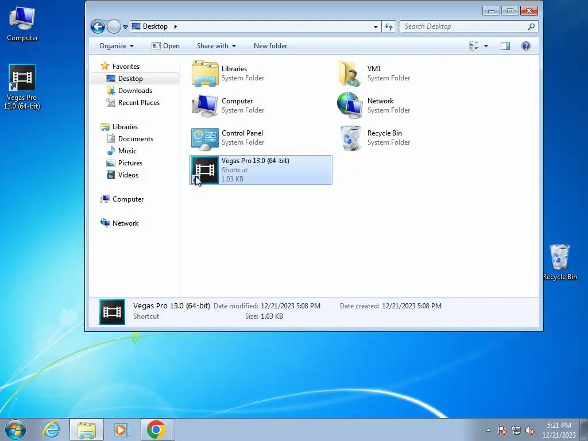Select the Recycle Bin icon in file list
The height and width of the screenshot is (441, 588).
[350, 138]
